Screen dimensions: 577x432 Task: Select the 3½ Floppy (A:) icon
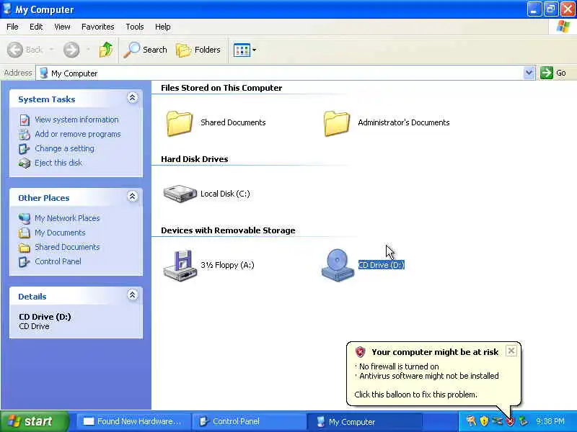coord(180,265)
